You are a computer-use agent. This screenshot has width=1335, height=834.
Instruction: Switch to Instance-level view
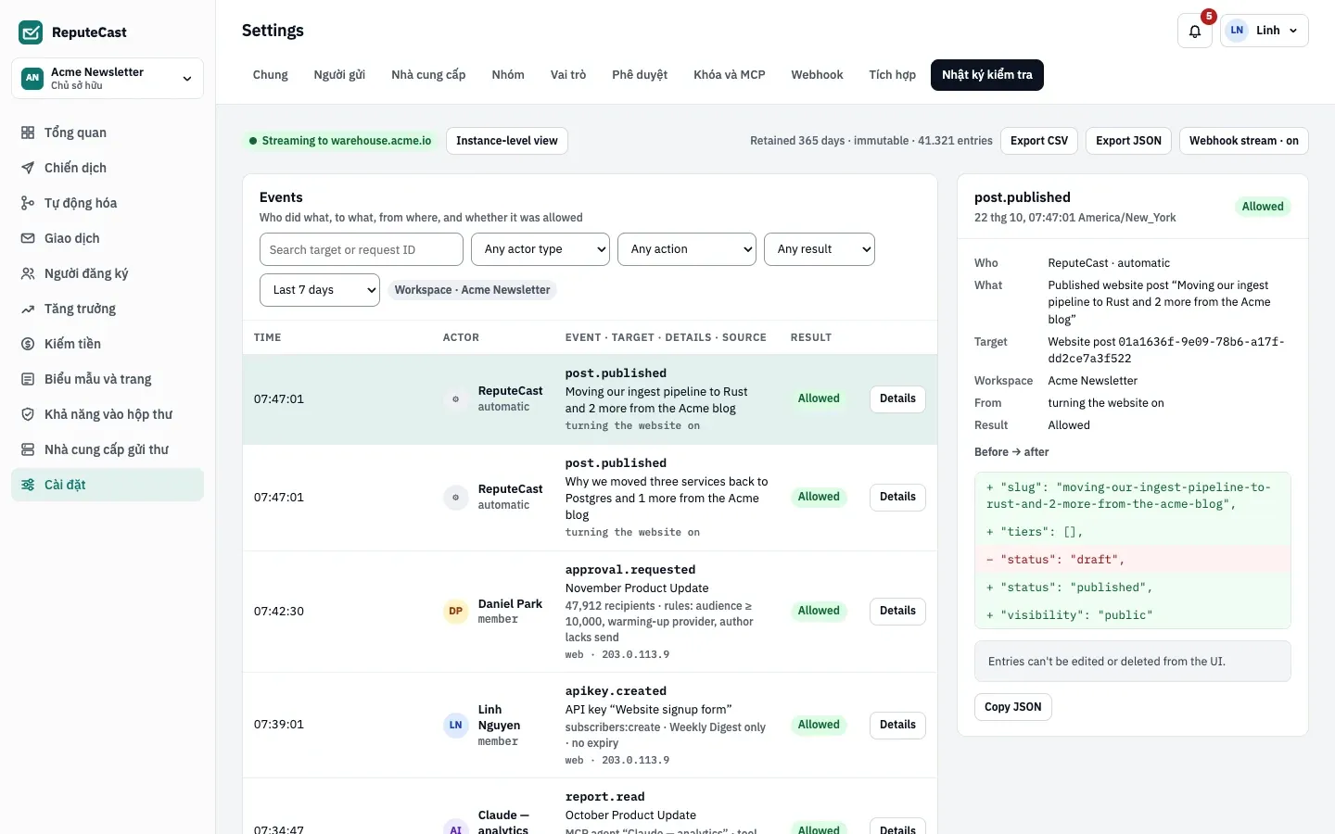pos(507,141)
